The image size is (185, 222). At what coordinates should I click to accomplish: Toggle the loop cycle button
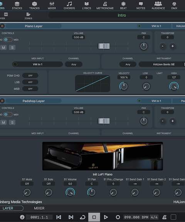point(82,217)
